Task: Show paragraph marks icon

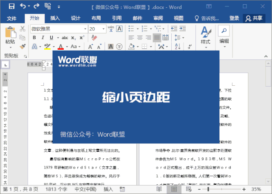Action: pos(190,46)
